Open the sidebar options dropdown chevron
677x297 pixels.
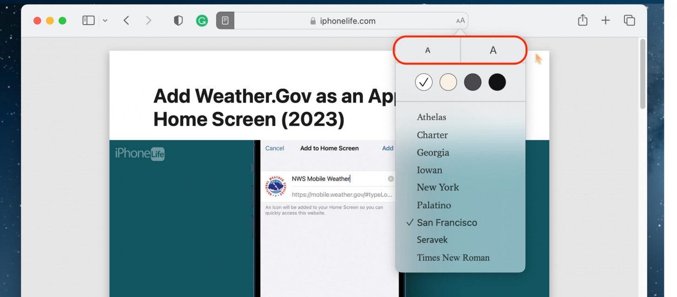[105, 20]
